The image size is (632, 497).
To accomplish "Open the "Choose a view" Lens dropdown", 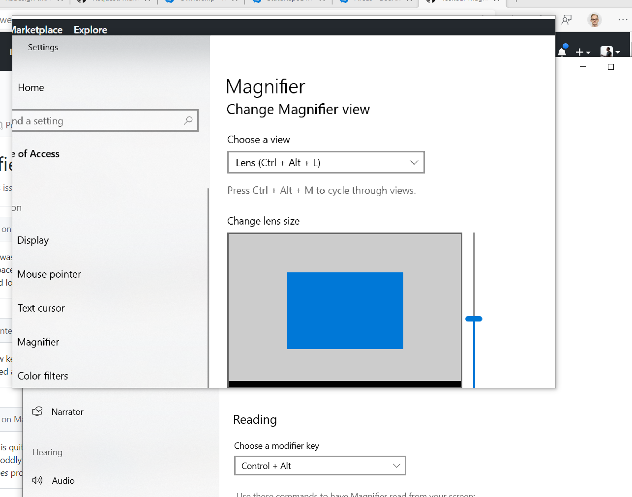I will coord(326,162).
